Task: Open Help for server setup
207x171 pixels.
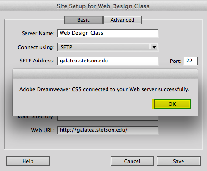Action: 28,161
